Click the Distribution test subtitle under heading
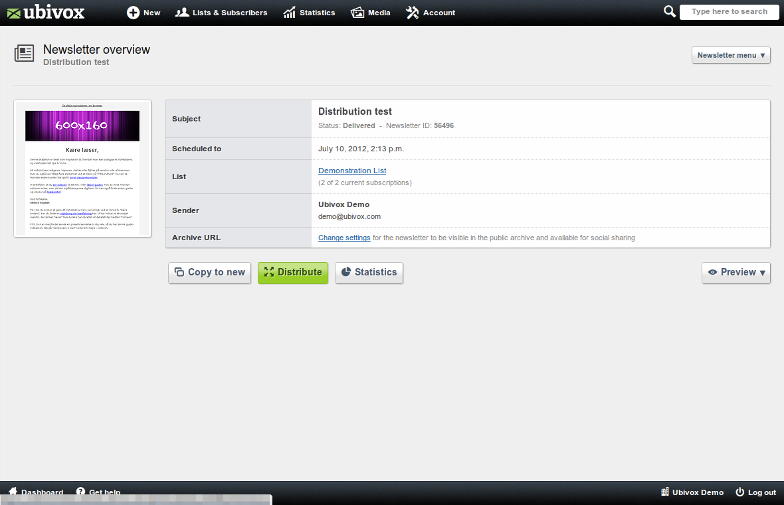Viewport: 784px width, 505px height. click(x=76, y=62)
